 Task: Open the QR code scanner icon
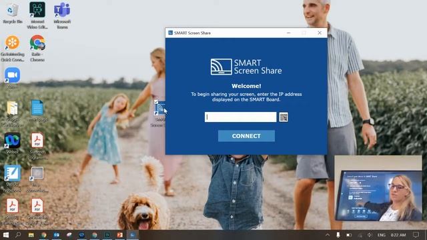tap(284, 117)
